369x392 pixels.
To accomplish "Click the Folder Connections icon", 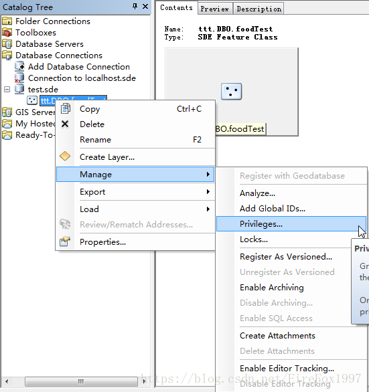I will 7,21.
